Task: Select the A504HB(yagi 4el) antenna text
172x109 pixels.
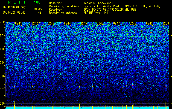Action: click(x=97, y=13)
